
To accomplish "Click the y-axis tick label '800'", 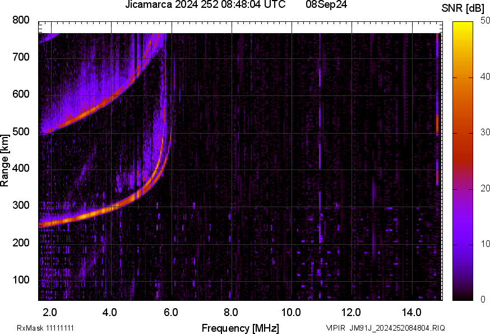I will point(21,20).
